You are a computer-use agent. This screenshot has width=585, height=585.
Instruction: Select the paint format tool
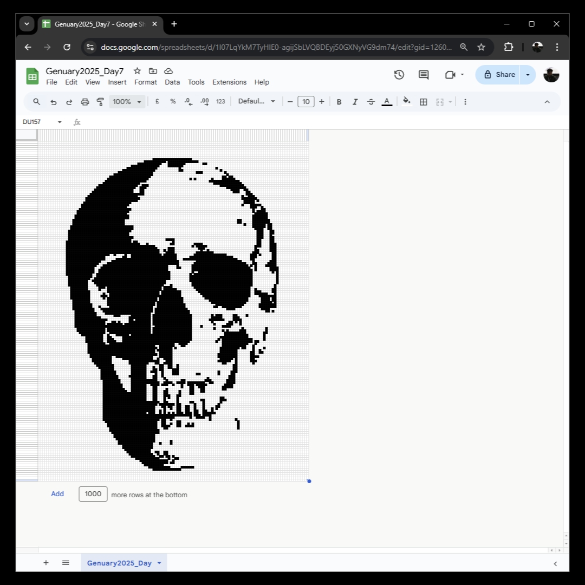tap(100, 101)
